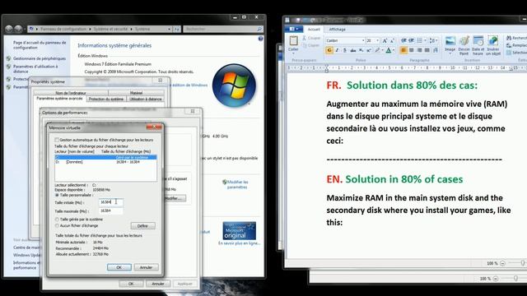Click the forward arrow in System window
The image size is (527, 296).
[18, 30]
